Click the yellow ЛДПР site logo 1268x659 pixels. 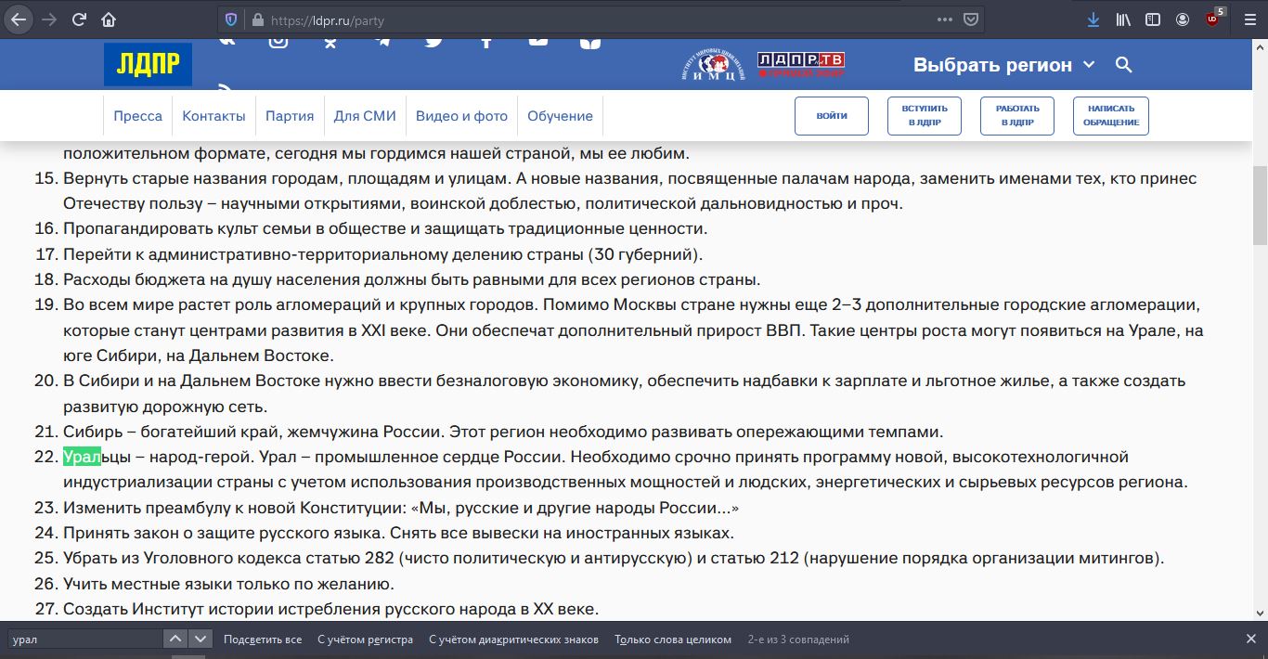(x=148, y=65)
